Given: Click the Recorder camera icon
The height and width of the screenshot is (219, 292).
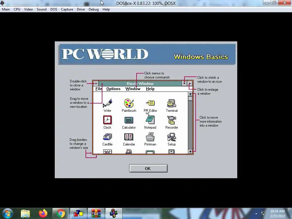Looking at the screenshot, I should (x=171, y=120).
